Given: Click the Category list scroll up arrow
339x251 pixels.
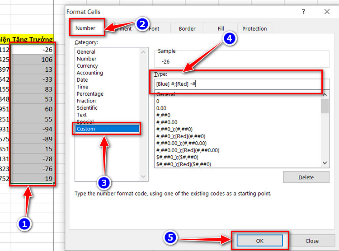Looking at the screenshot, I should click(143, 52).
